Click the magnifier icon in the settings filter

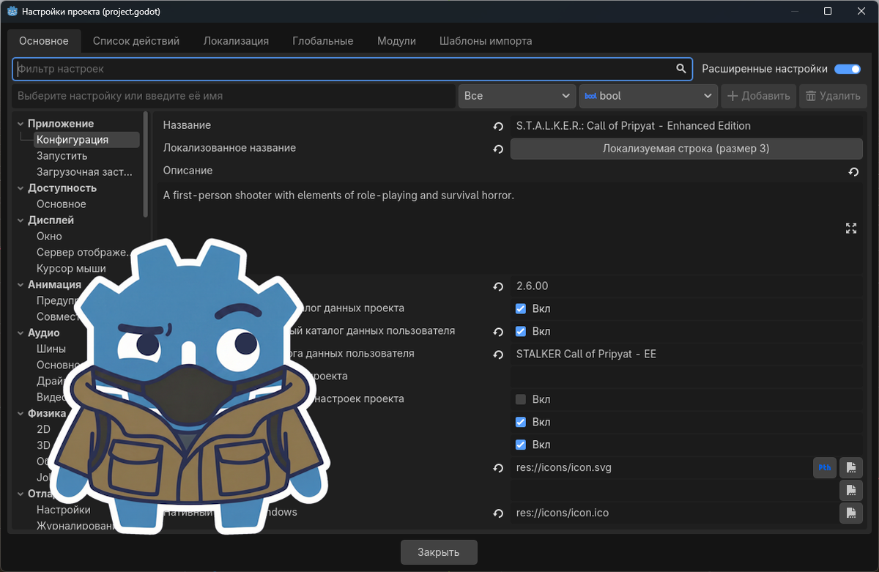(681, 69)
